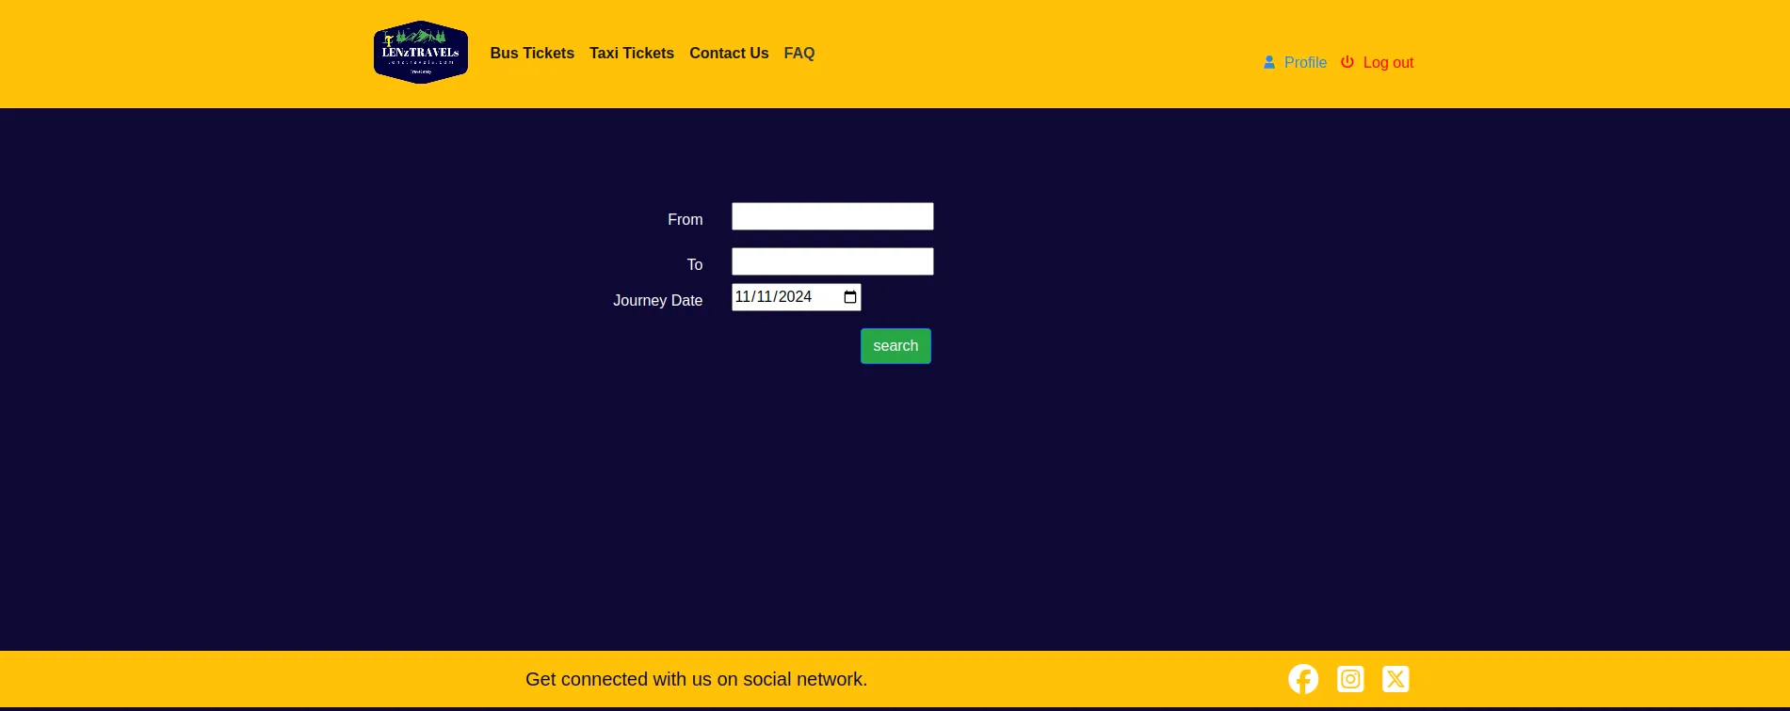Click the 'Get connected with us' text
This screenshot has height=711, width=1790.
(697, 679)
